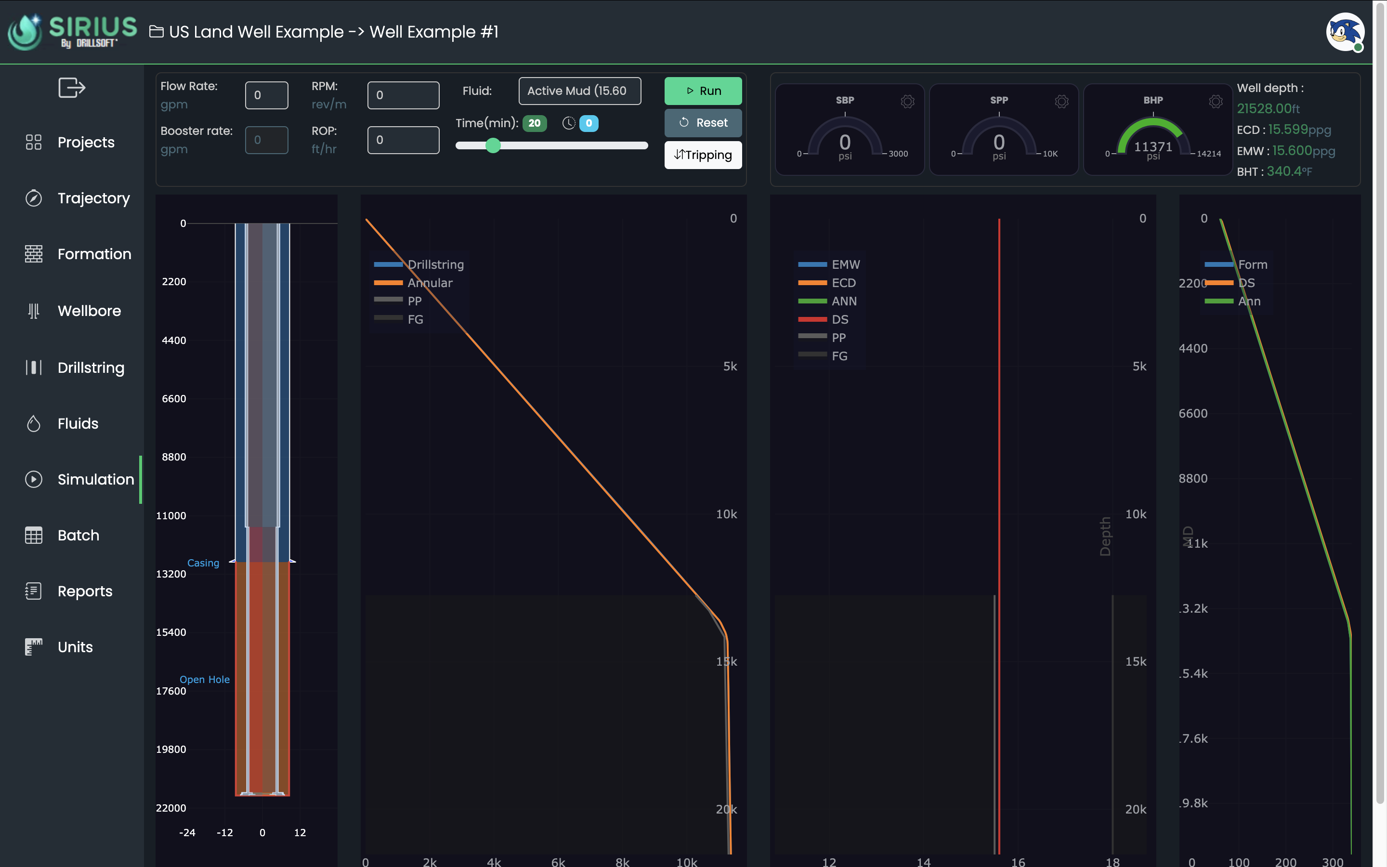Toggle Form trace in temperature legend
Viewport: 1387px width, 867px height.
click(x=1236, y=264)
